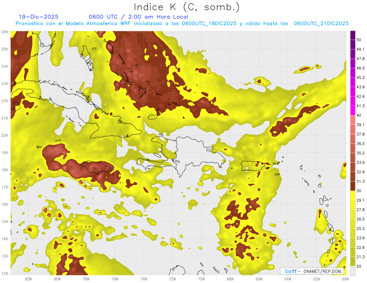Click the '20N' latitude axis label
Image resolution: width=367 pixels, height=283 pixels.
[x=5, y=135]
